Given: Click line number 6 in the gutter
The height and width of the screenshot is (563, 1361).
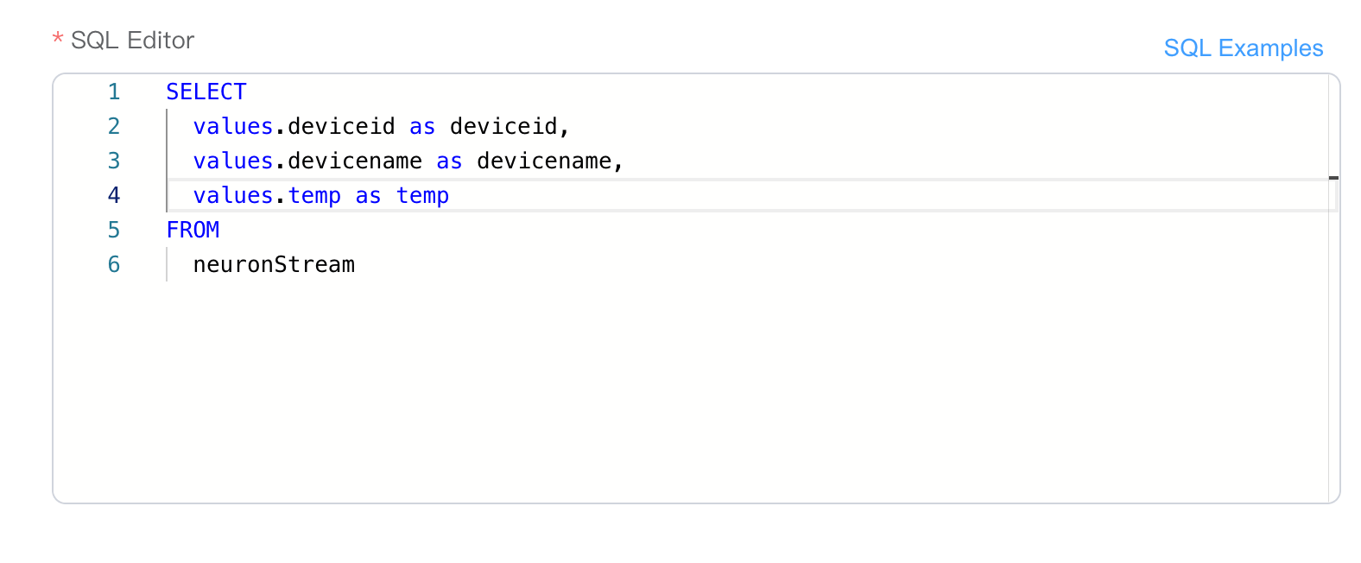Looking at the screenshot, I should coord(113,264).
